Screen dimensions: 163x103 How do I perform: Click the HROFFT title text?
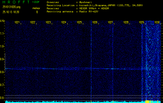click(16, 2)
